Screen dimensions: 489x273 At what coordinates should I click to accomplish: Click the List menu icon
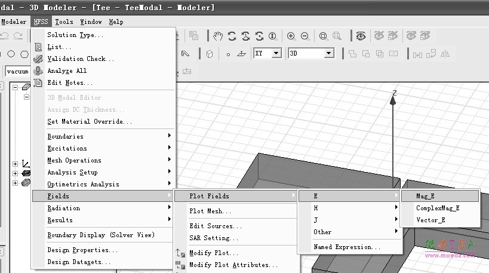(38, 47)
